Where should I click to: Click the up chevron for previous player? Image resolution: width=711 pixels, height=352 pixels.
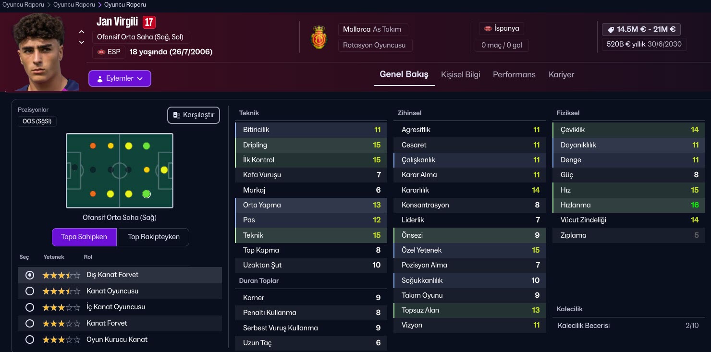click(x=82, y=32)
